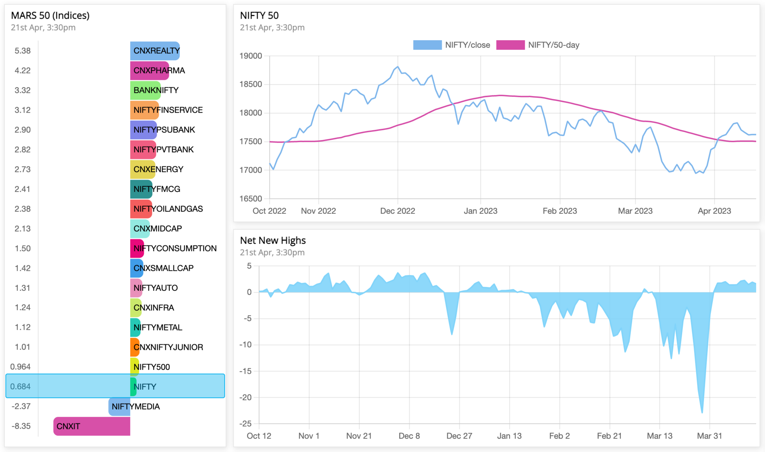Click the CNXENERGY row label
Image resolution: width=765 pixels, height=452 pixels.
(x=158, y=169)
